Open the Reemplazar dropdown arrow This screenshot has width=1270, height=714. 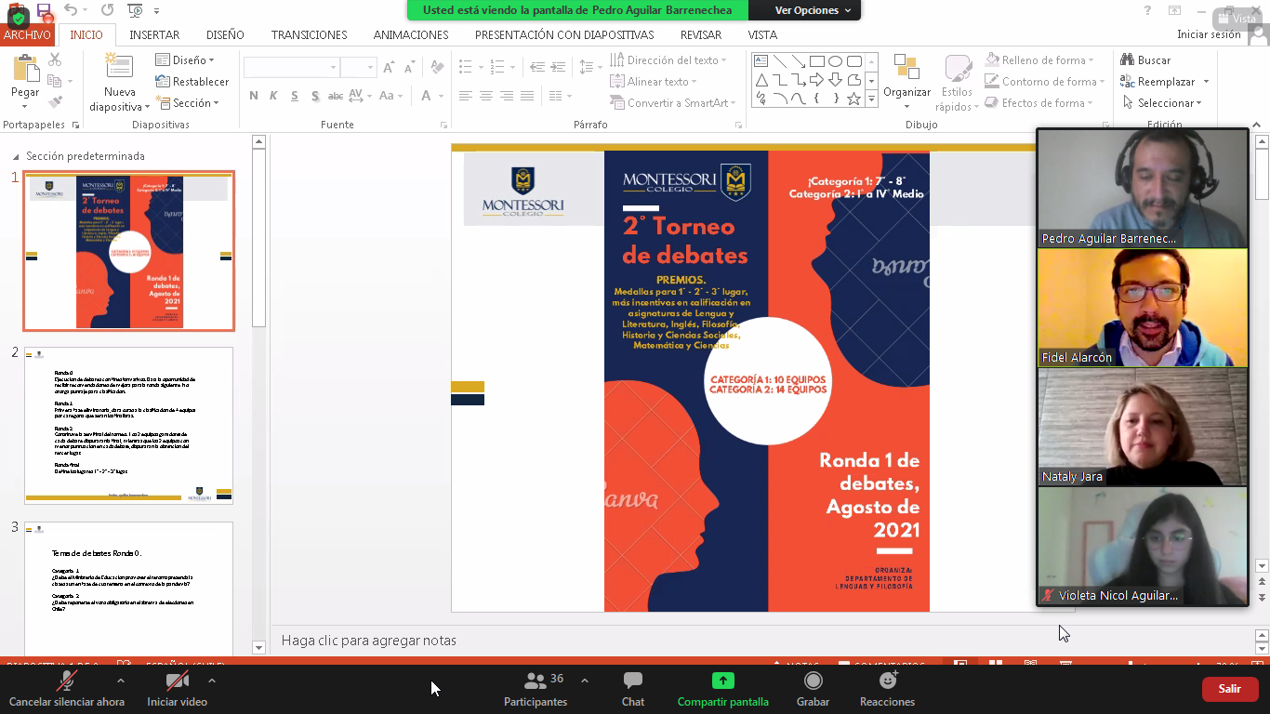1206,82
